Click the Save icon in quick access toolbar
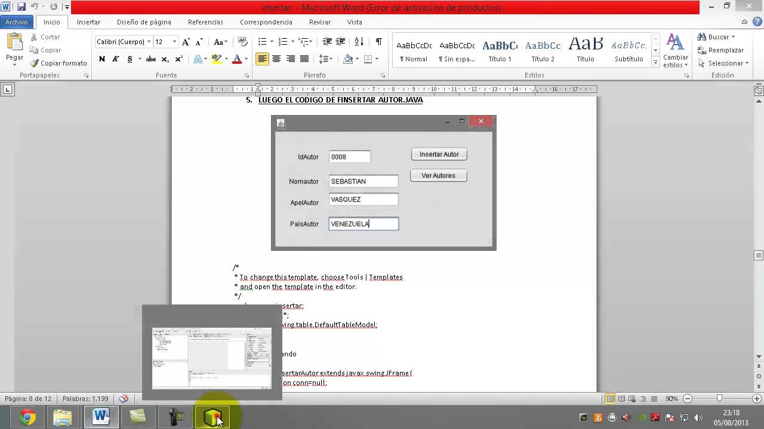Viewport: 764px width, 429px height. tap(21, 7)
